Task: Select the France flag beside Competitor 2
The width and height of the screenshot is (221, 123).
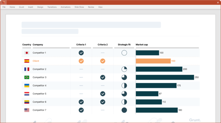Action: click(x=27, y=69)
